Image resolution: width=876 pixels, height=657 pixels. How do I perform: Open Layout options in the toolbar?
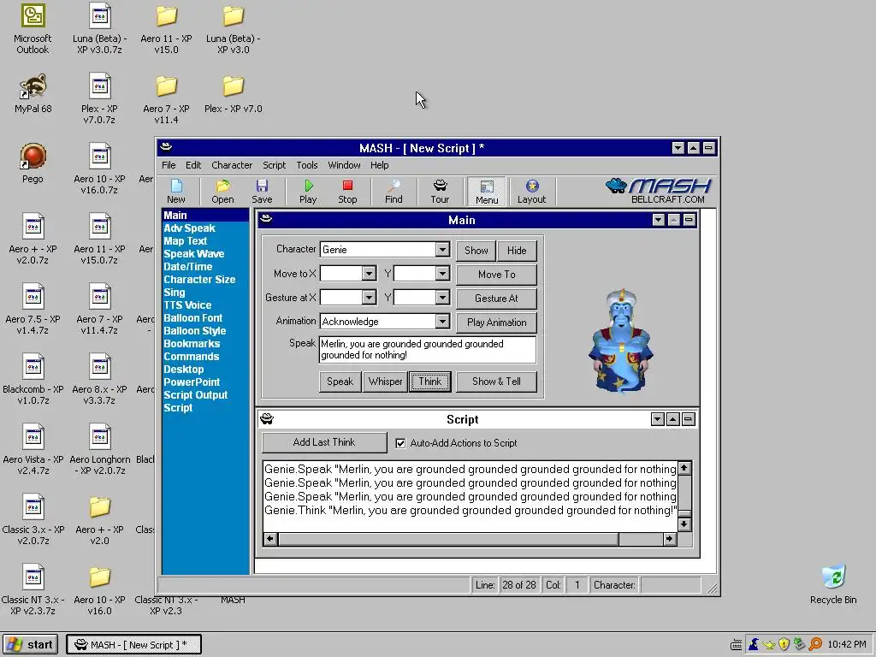(531, 192)
